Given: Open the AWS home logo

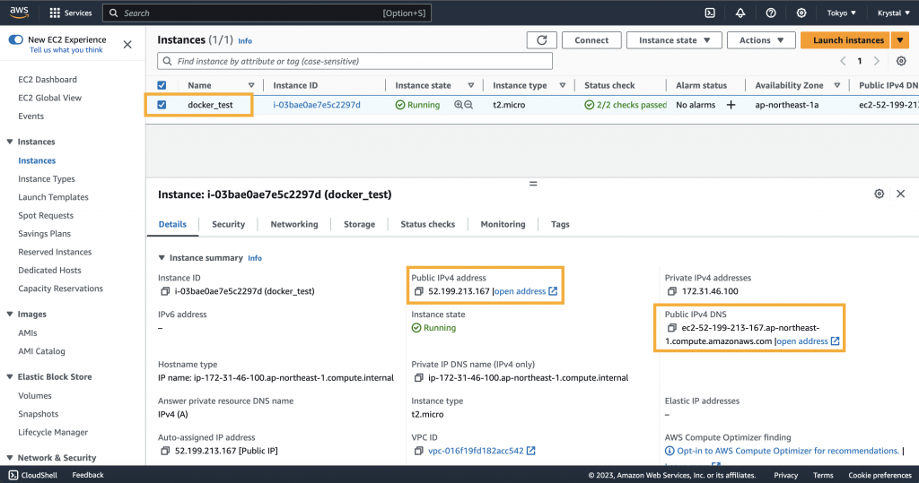Looking at the screenshot, I should pos(19,13).
